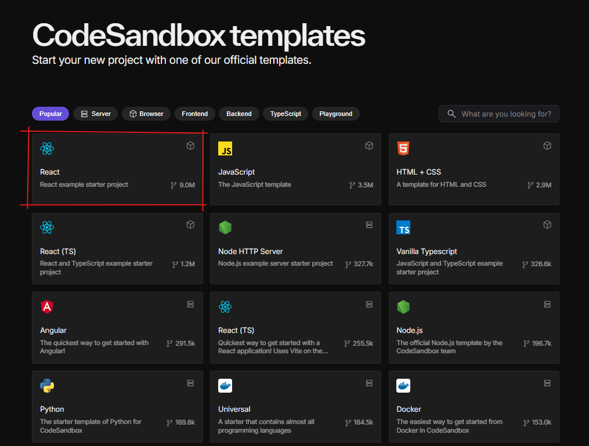The height and width of the screenshot is (446, 589).
Task: Click the React atom logo icon
Action: point(47,149)
